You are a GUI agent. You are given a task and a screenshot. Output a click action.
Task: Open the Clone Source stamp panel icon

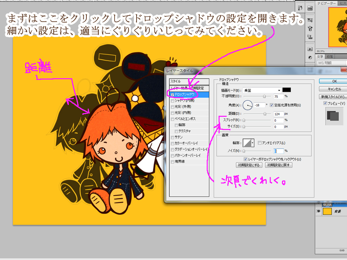point(310,37)
